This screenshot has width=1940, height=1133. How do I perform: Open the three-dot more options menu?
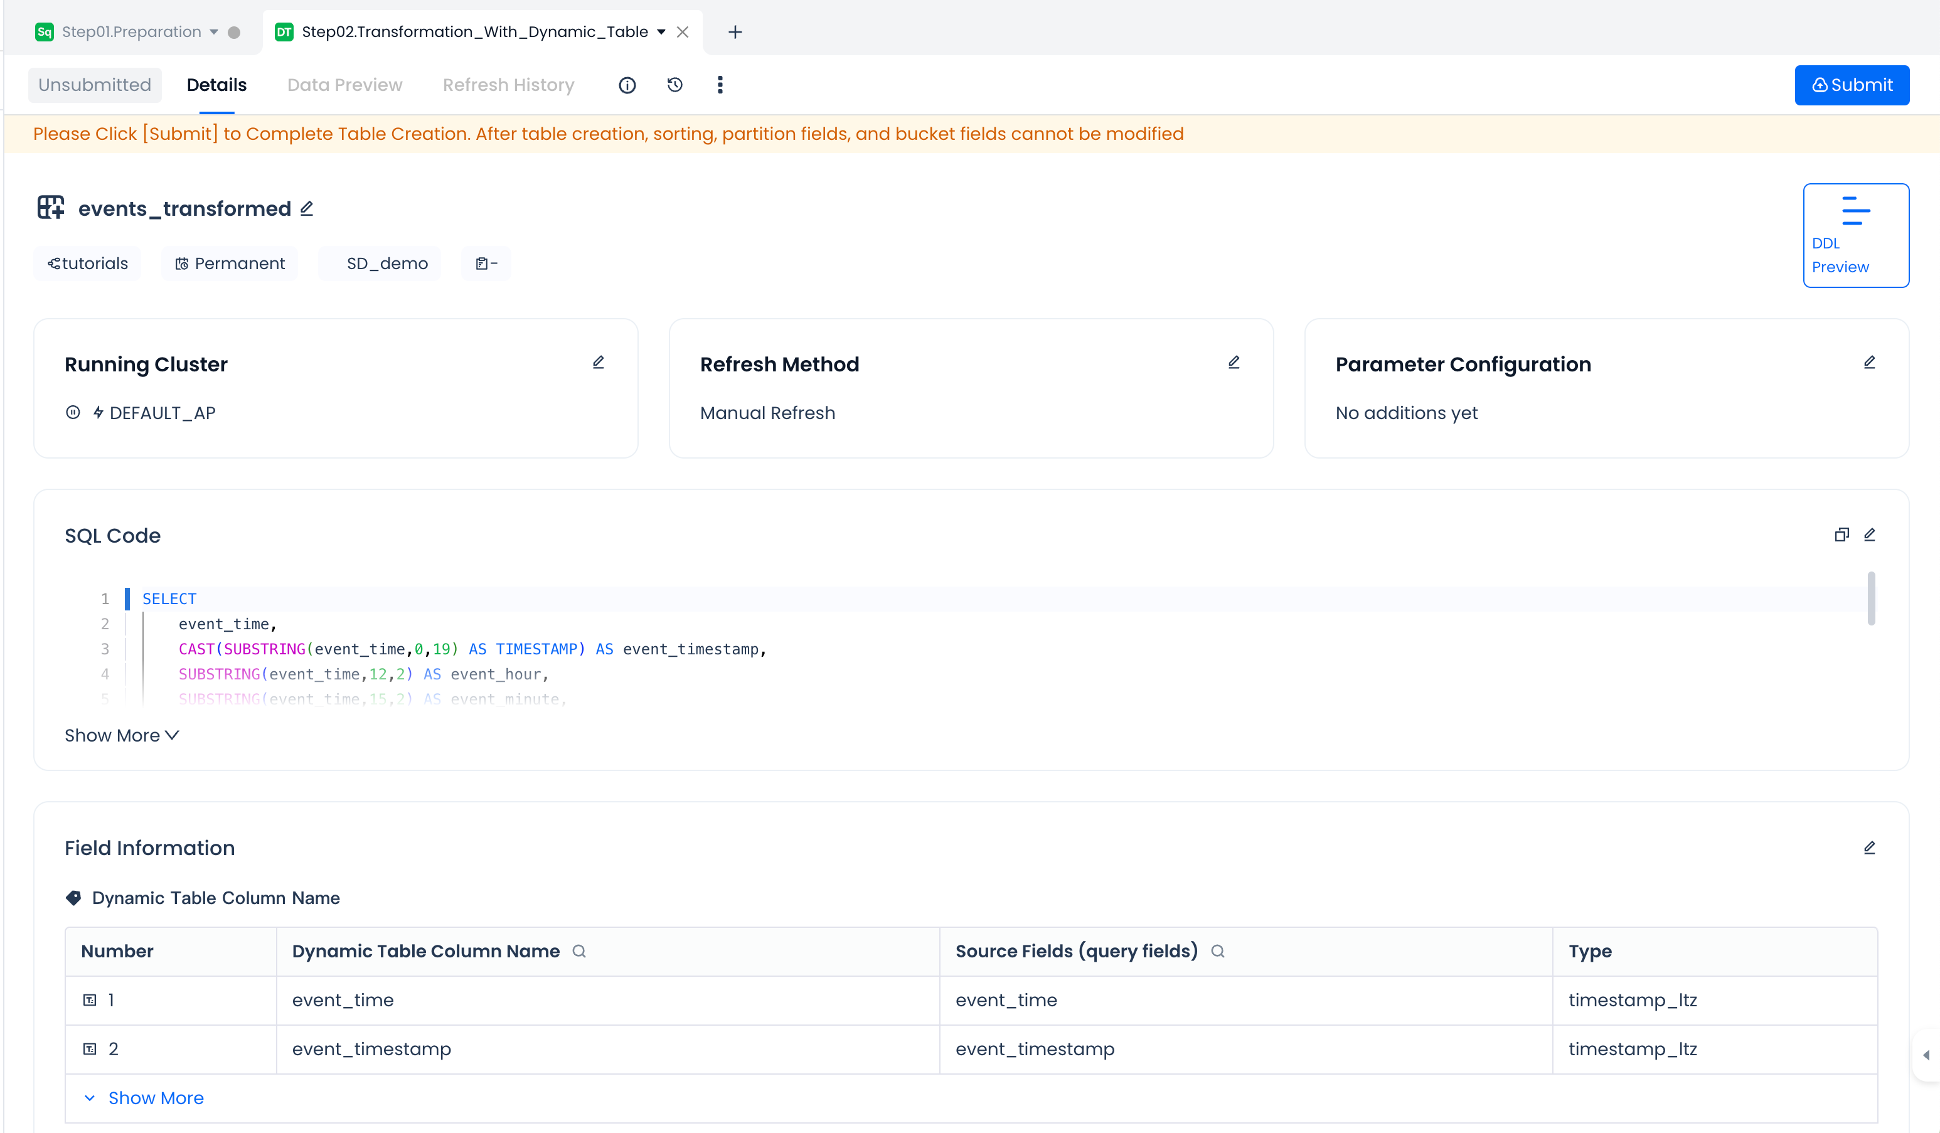click(720, 85)
